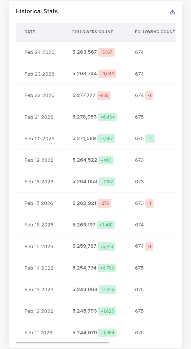Click the Historical Stats heading

37,11
